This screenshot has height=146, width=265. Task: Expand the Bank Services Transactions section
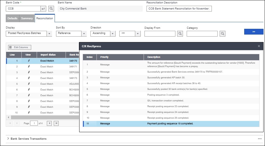[8, 139]
